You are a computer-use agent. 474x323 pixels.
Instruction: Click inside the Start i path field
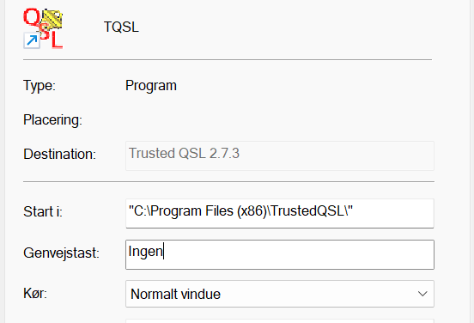(x=280, y=213)
